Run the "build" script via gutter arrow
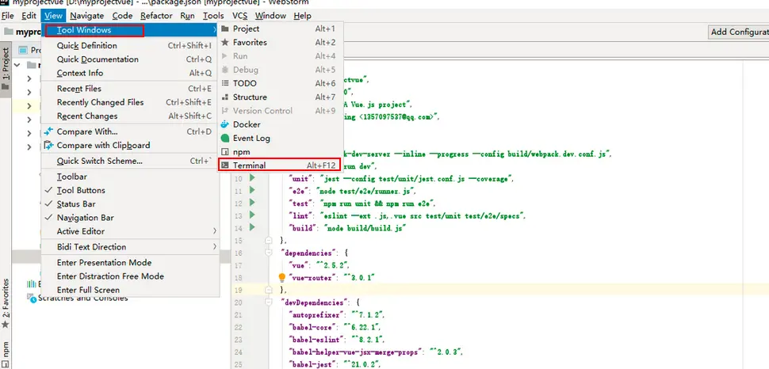Image resolution: width=769 pixels, height=369 pixels. (x=252, y=227)
